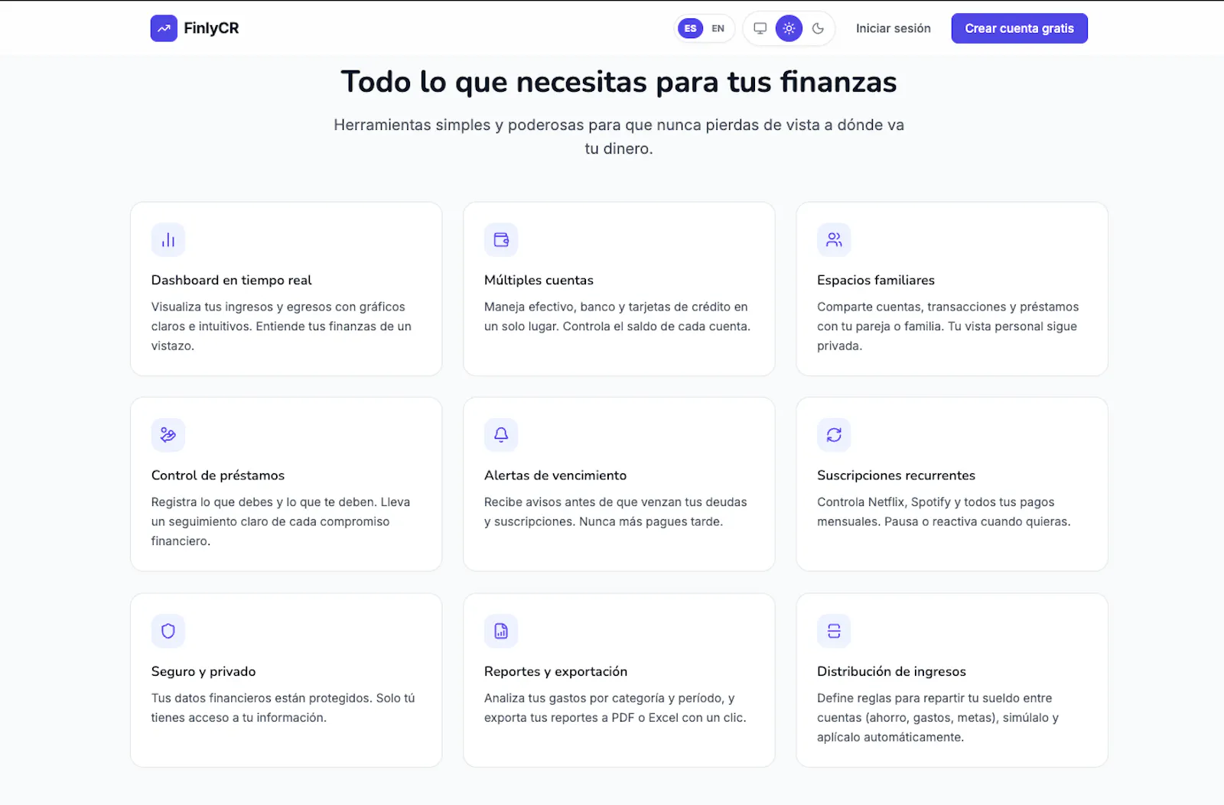Select 'Espacios familiares' card title
The image size is (1224, 805).
tap(875, 280)
